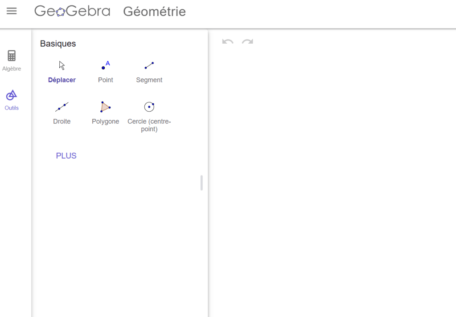
Task: Switch to the Outils tab
Action: click(x=12, y=100)
